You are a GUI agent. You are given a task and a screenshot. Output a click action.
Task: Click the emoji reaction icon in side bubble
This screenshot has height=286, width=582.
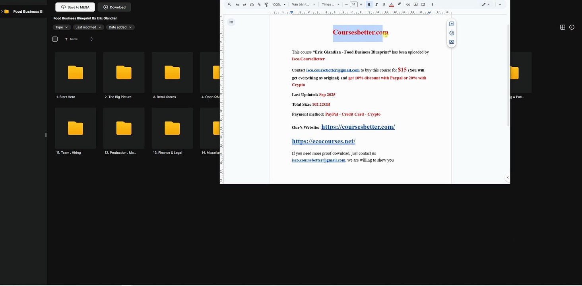[452, 33]
